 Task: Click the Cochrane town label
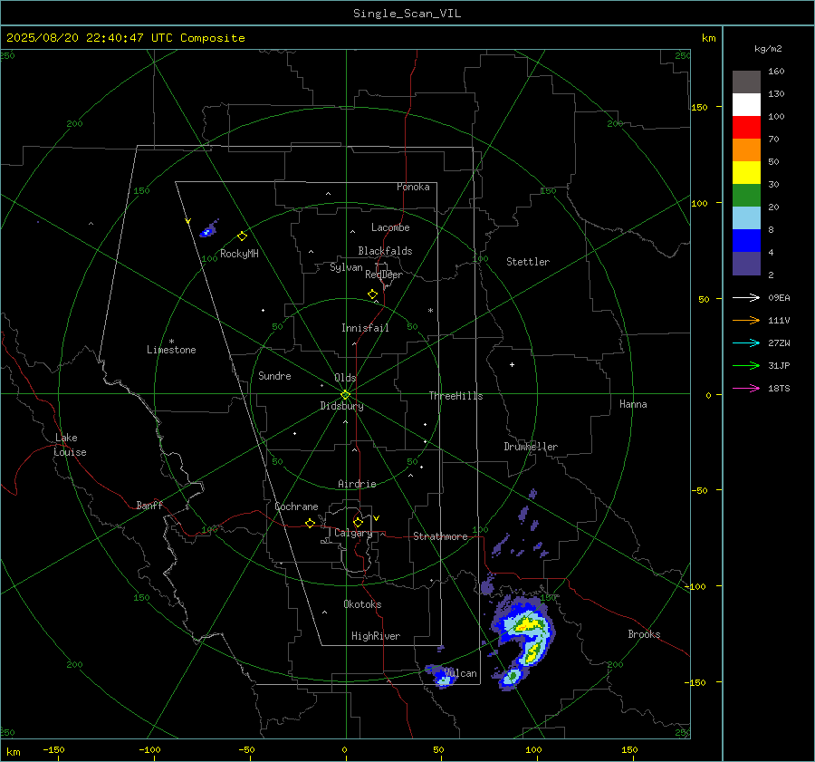[296, 506]
